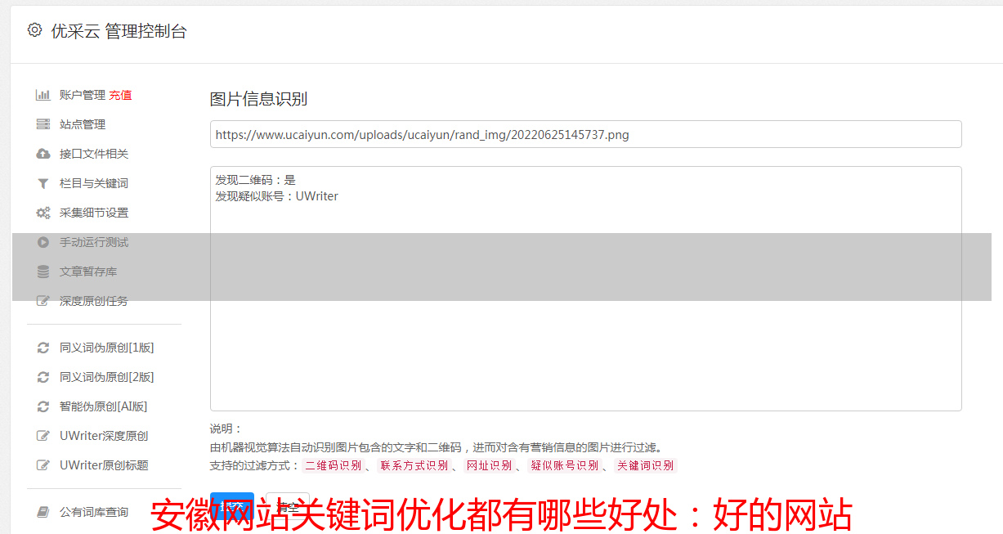This screenshot has height=534, width=1003.
Task: Click the cloud upload icon for 接口文件相关
Action: [43, 154]
